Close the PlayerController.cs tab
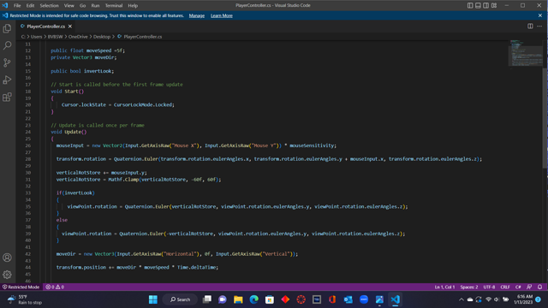 [x=70, y=27]
